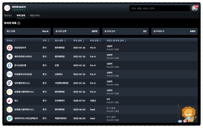Image resolution: width=203 pixels, height=128 pixels.
Task: Open the 대성창업투자 investor name
Action: 20,48
